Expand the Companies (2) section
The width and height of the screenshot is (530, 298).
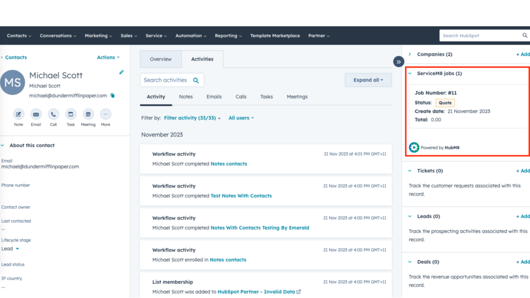[410, 54]
